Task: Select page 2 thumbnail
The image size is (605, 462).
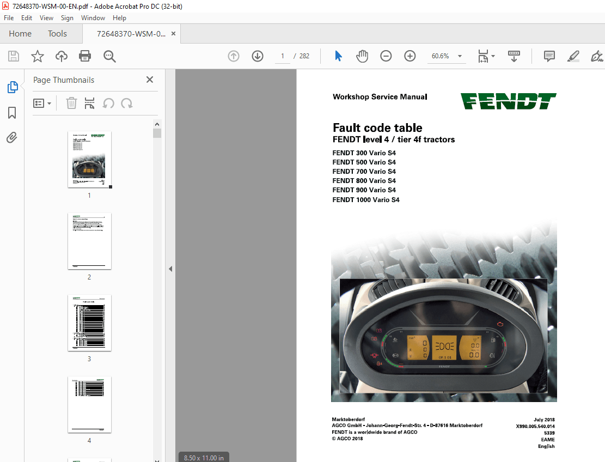Action: (89, 241)
